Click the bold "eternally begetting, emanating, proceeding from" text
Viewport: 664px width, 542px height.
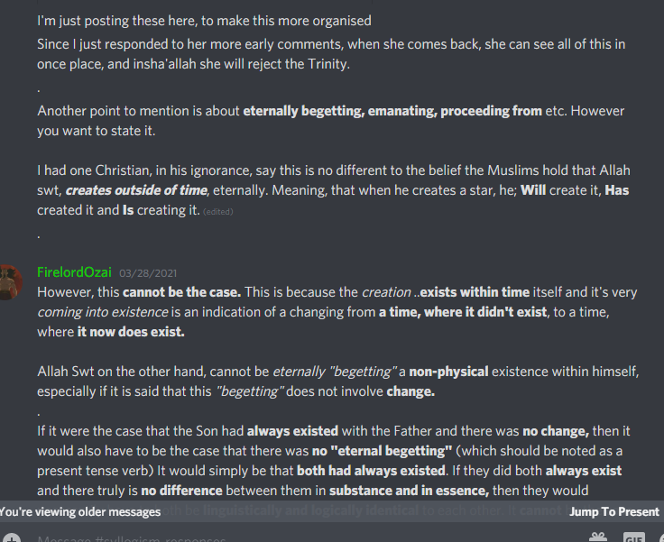(392, 111)
